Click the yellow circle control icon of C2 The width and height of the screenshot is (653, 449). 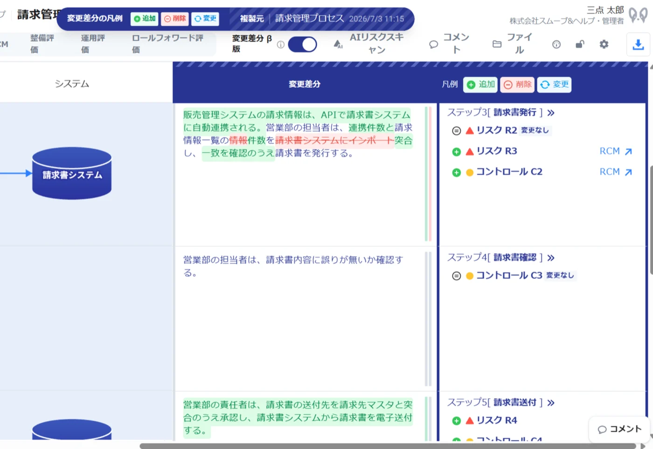click(470, 172)
